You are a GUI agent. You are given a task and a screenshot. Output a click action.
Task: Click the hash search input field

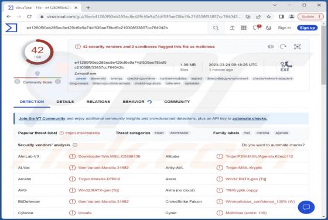tap(116, 27)
